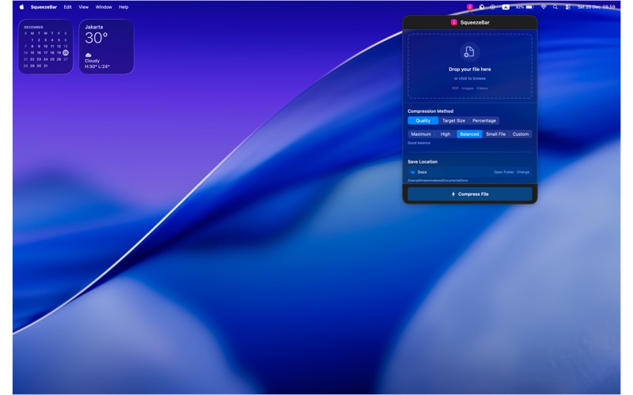Open Control Center from the menu bar

pyautogui.click(x=567, y=7)
